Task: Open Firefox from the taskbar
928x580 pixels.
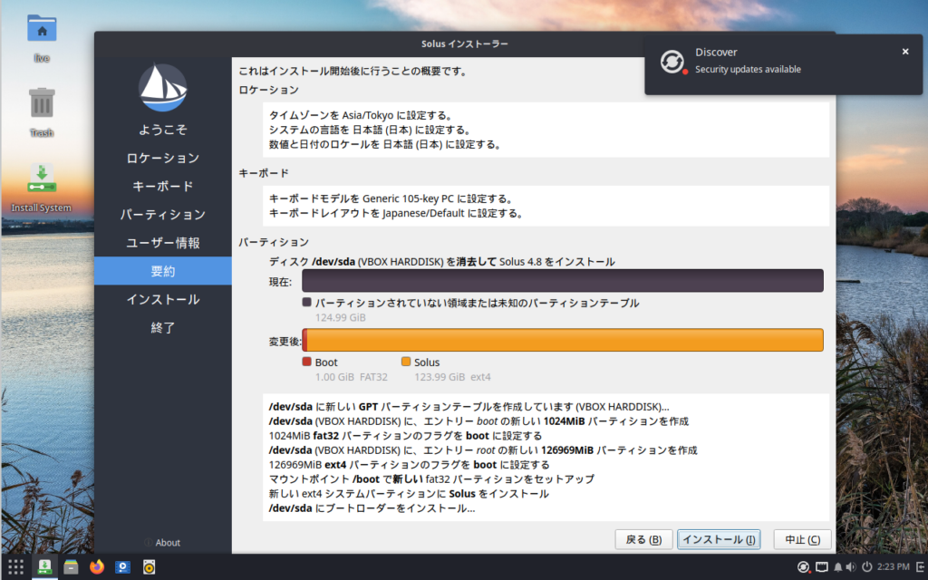Action: 97,567
